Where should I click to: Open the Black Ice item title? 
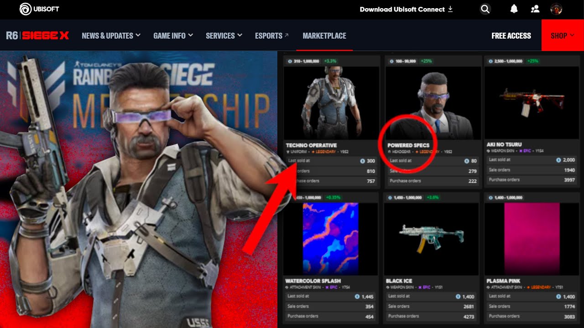coord(399,281)
